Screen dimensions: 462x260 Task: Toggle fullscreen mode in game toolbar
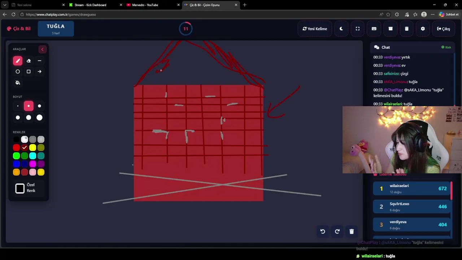(x=358, y=29)
